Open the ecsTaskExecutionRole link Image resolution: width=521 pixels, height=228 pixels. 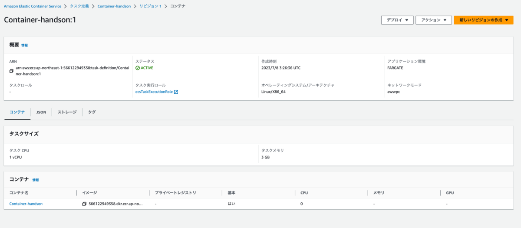click(x=154, y=92)
